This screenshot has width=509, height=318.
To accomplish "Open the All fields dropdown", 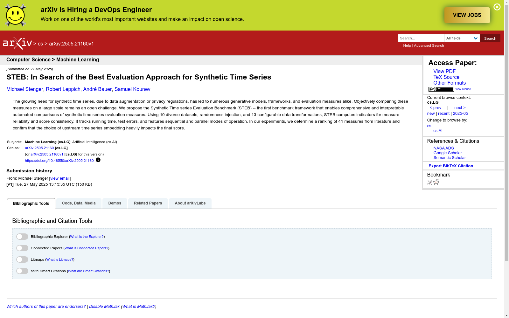I will (462, 38).
